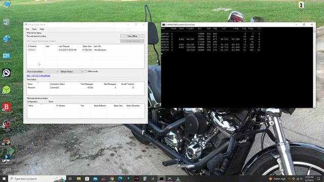Open the Control Panel desktop icon
324x182 pixels.
click(7, 57)
